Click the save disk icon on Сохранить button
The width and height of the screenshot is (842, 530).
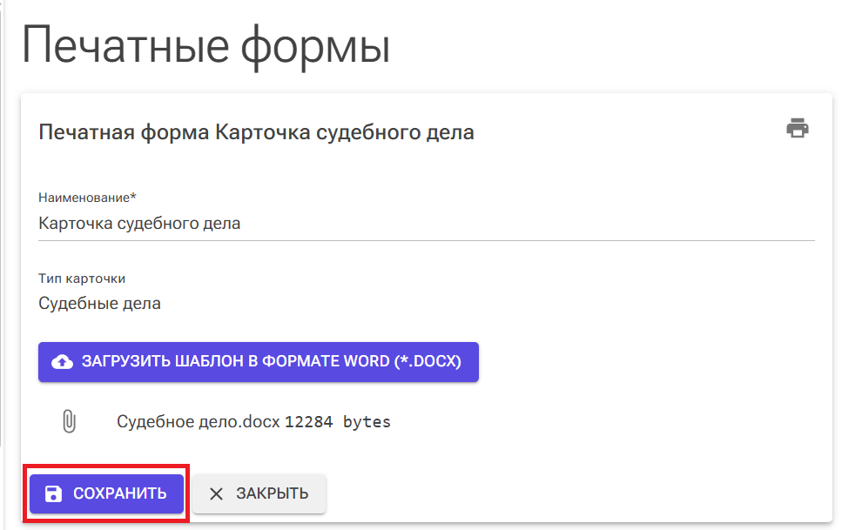click(56, 493)
